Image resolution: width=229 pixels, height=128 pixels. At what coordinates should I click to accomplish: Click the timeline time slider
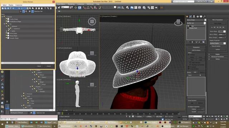[x=65, y=111]
